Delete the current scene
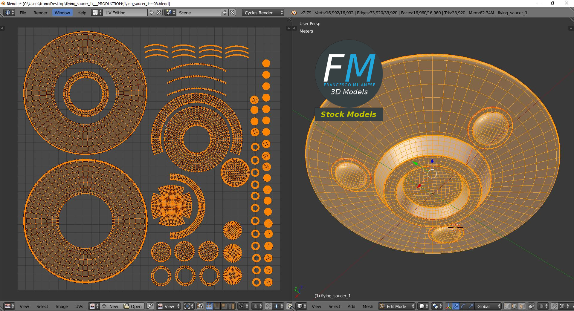Viewport: 574px width, 311px height. tap(233, 13)
